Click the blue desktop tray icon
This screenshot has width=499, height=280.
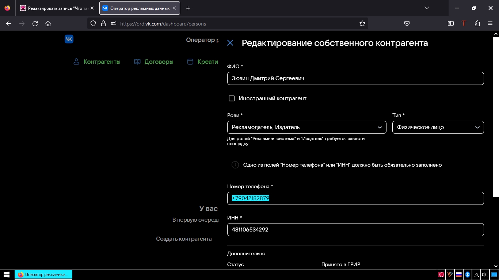pos(494,275)
